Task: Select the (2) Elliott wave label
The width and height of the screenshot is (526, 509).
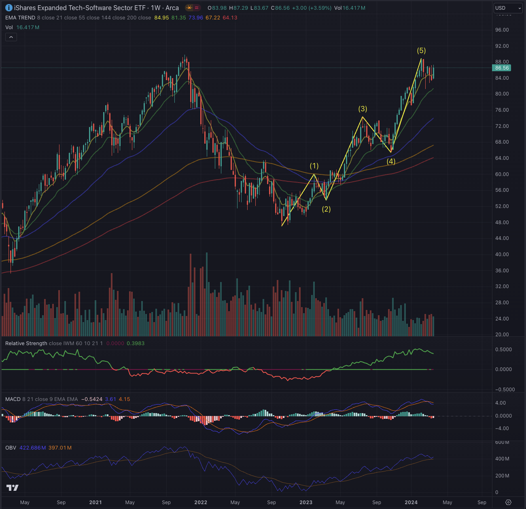Action: [326, 209]
